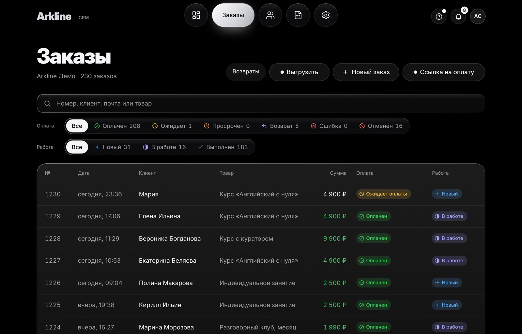Click order number 1230
This screenshot has width=522, height=334.
pos(53,194)
